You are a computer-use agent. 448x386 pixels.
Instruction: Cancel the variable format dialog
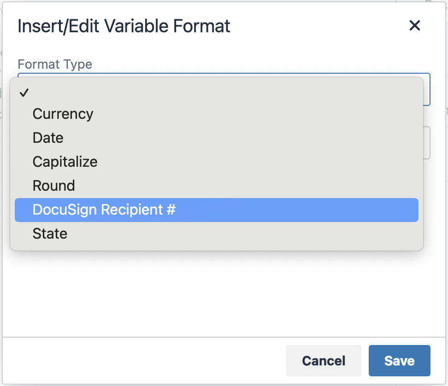324,361
